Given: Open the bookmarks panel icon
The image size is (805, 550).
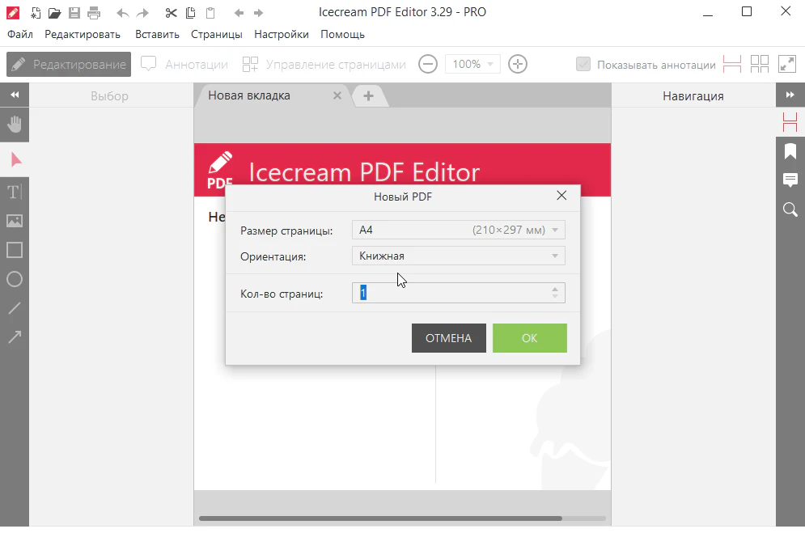Looking at the screenshot, I should pyautogui.click(x=790, y=151).
